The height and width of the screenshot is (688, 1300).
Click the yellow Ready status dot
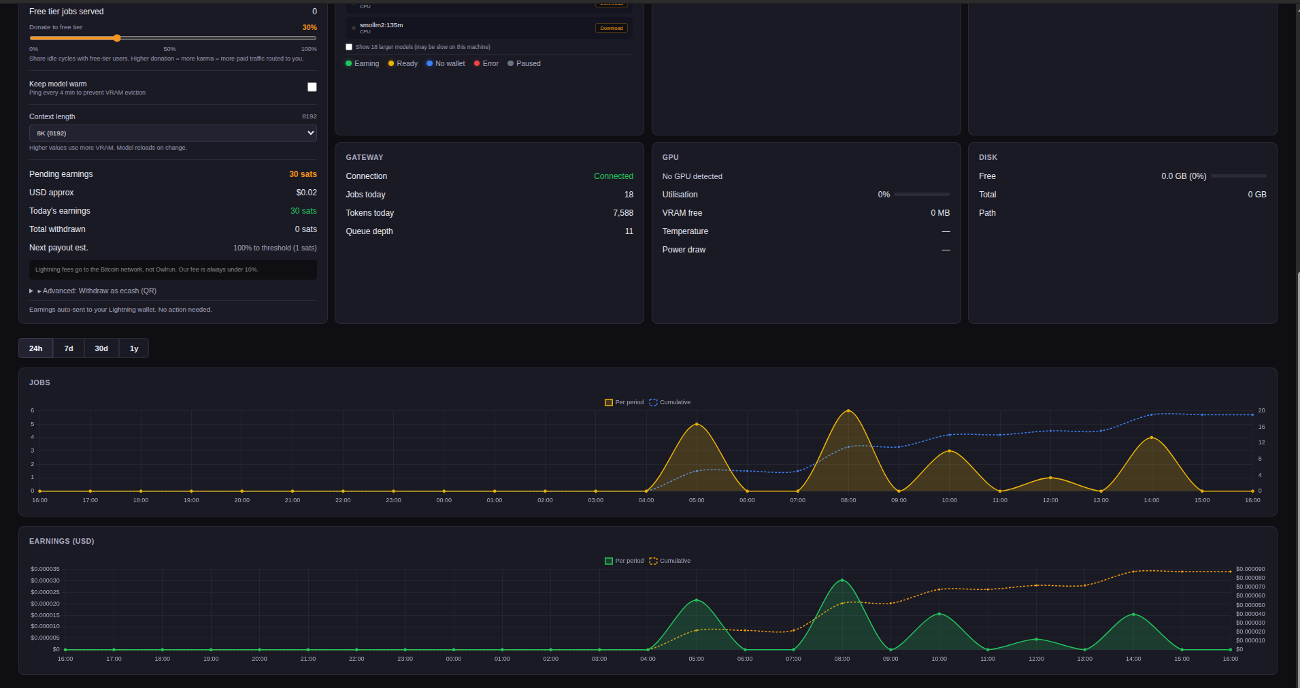pos(391,63)
